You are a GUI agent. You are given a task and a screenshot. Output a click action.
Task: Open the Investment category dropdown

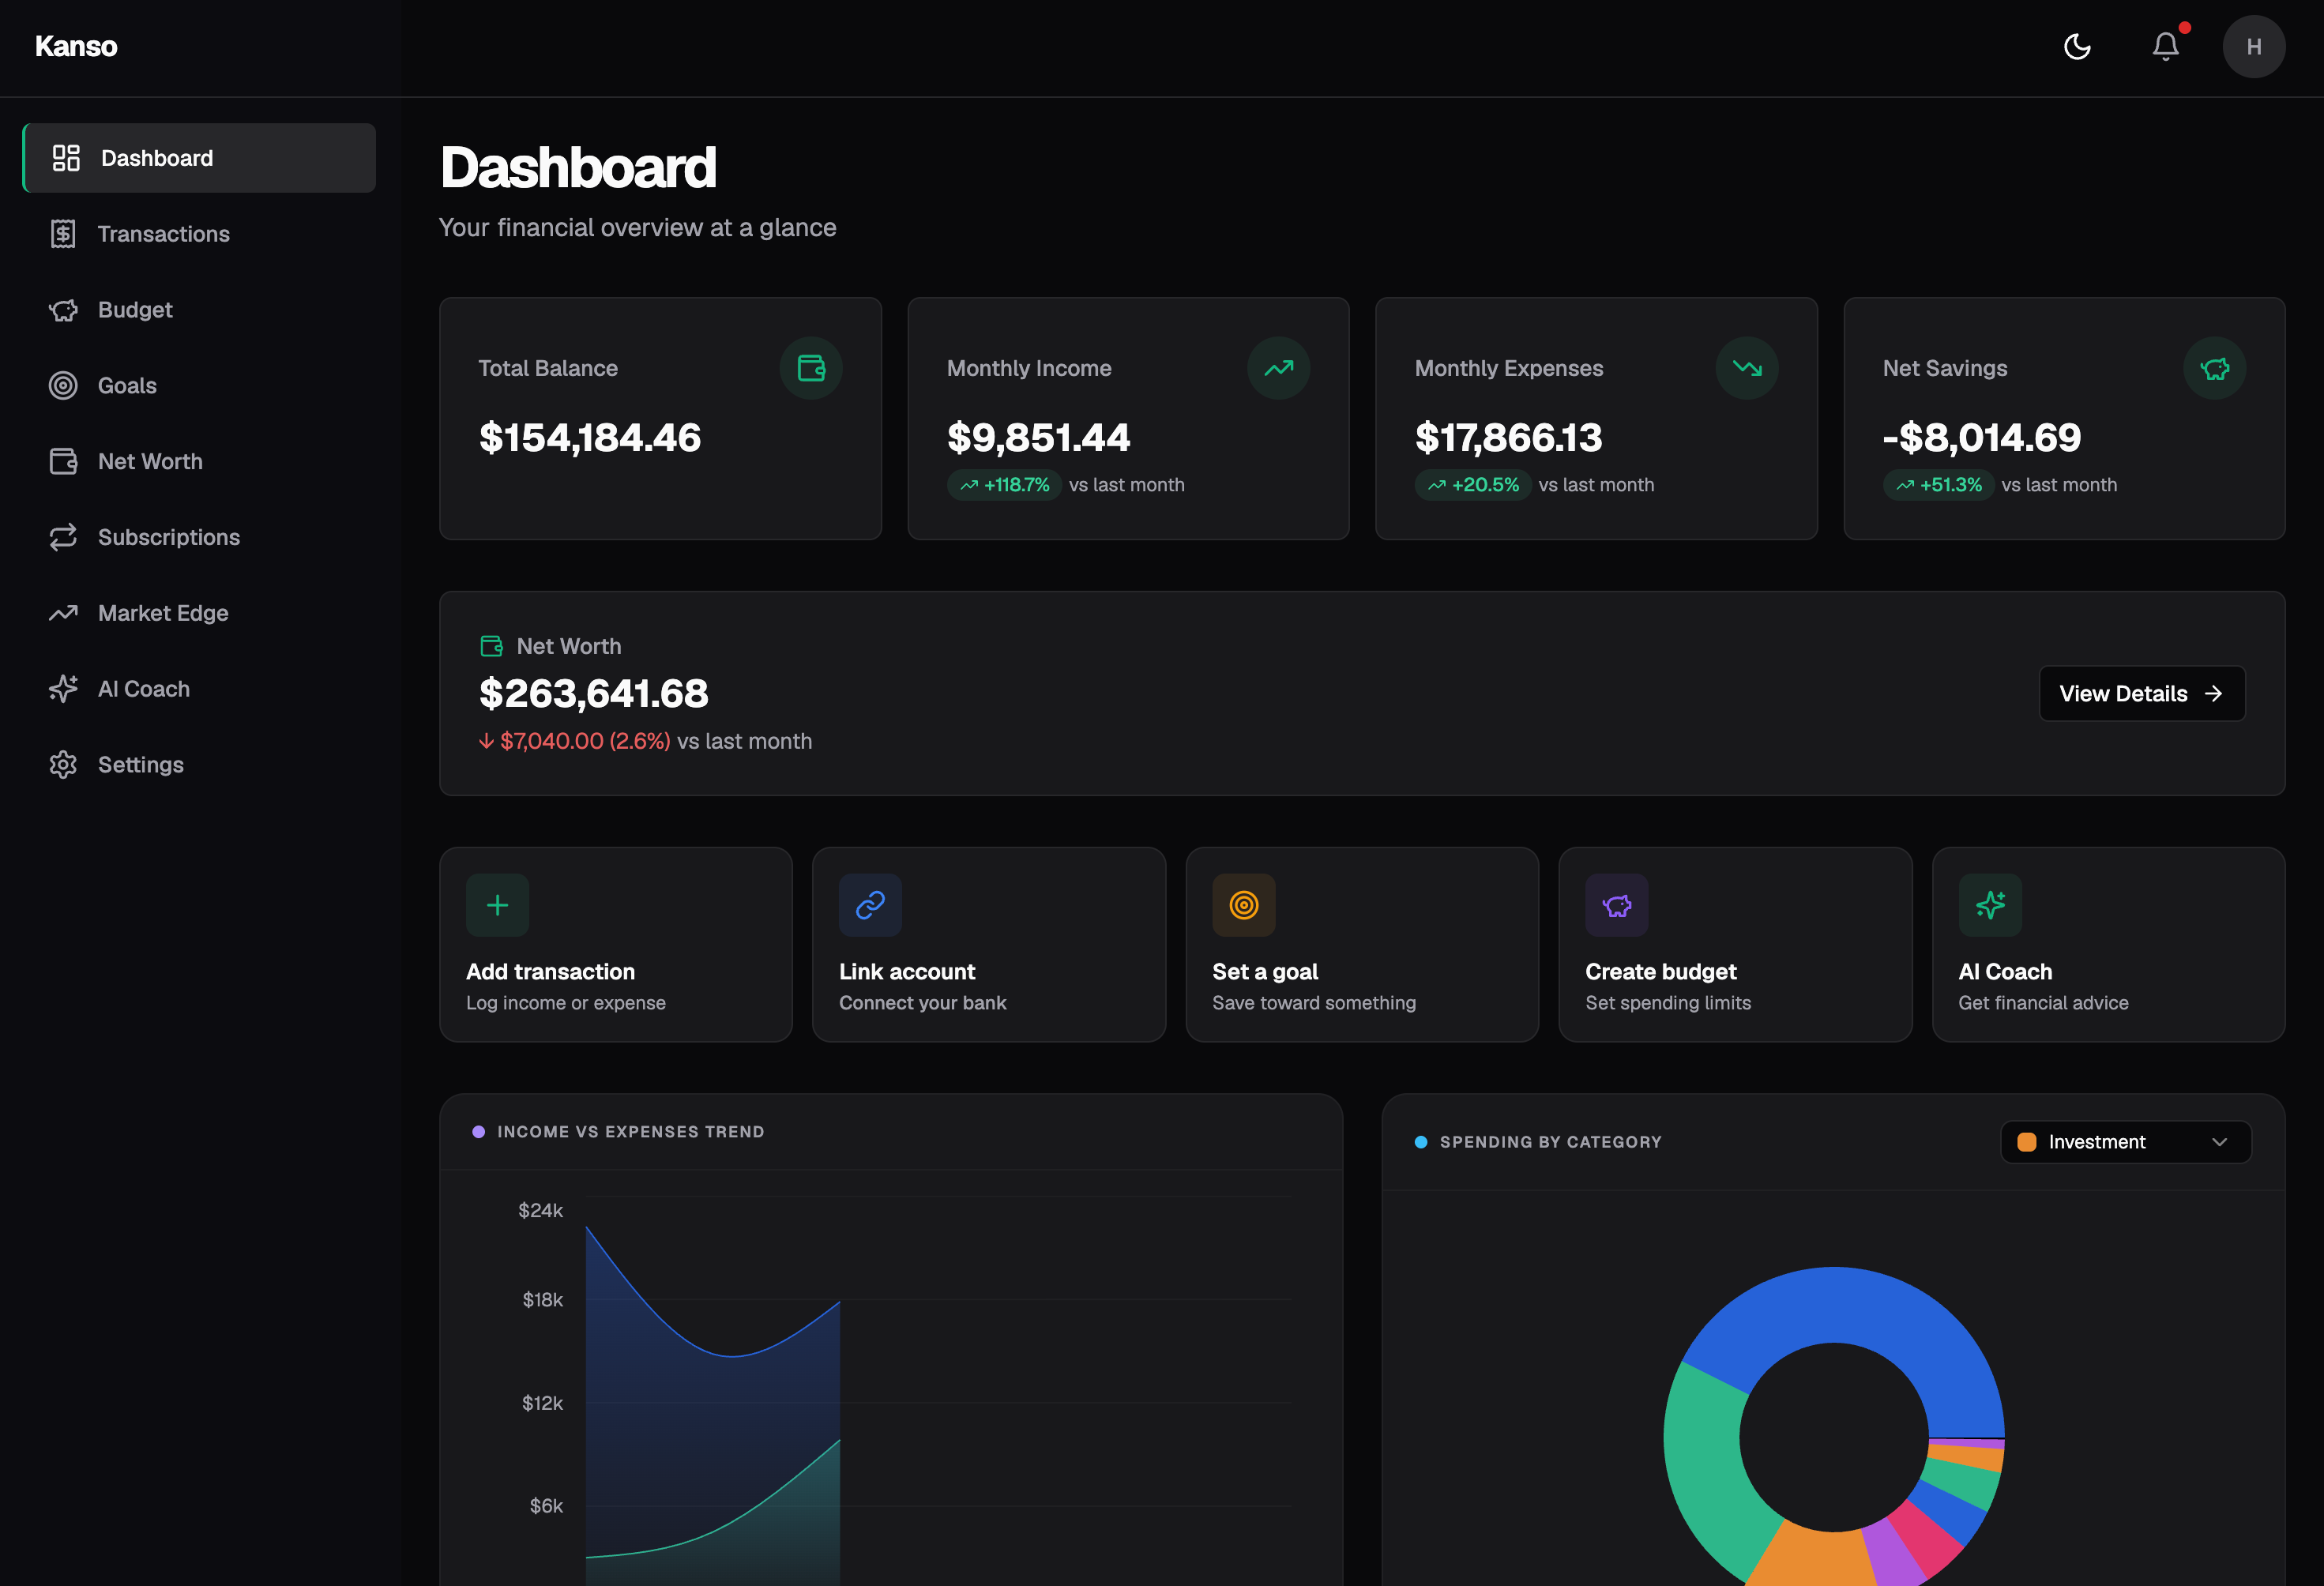(x=2125, y=1141)
